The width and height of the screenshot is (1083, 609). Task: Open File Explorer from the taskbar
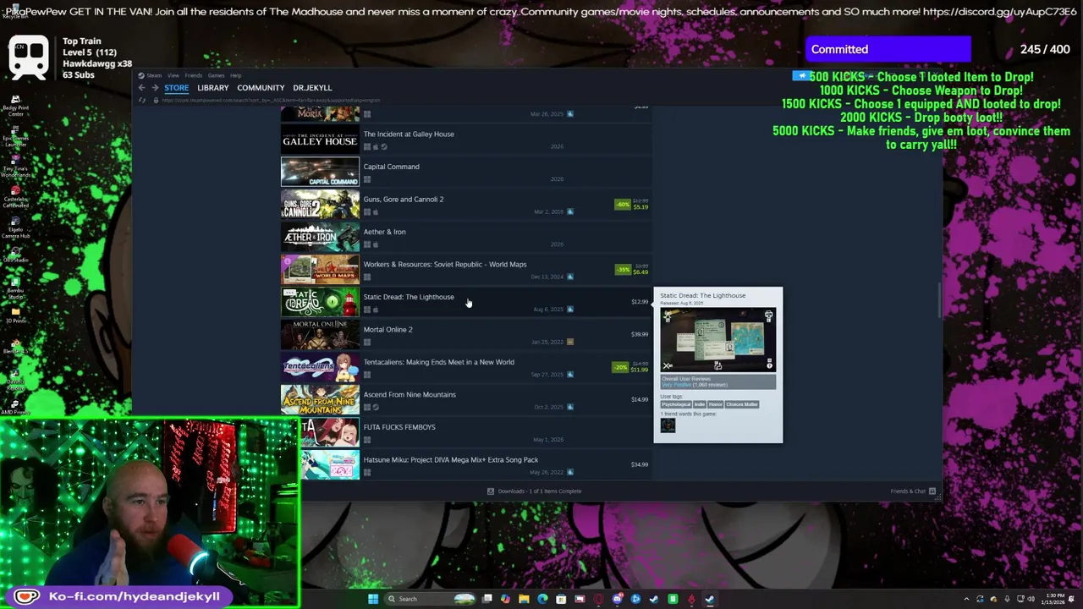524,599
